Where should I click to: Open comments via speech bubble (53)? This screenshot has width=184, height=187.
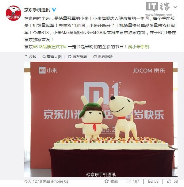(x=153, y=181)
